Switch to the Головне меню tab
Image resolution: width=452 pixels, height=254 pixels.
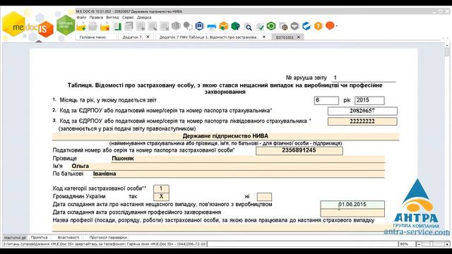[x=93, y=37]
